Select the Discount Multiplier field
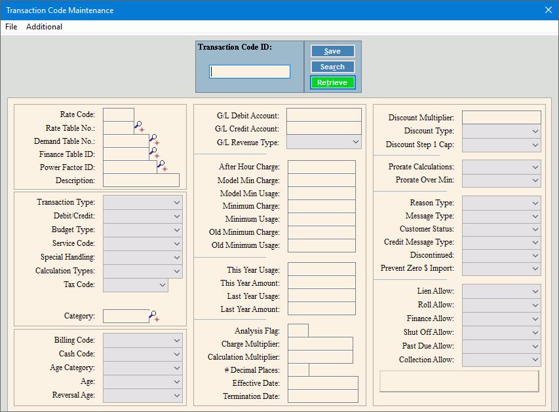 click(x=501, y=118)
